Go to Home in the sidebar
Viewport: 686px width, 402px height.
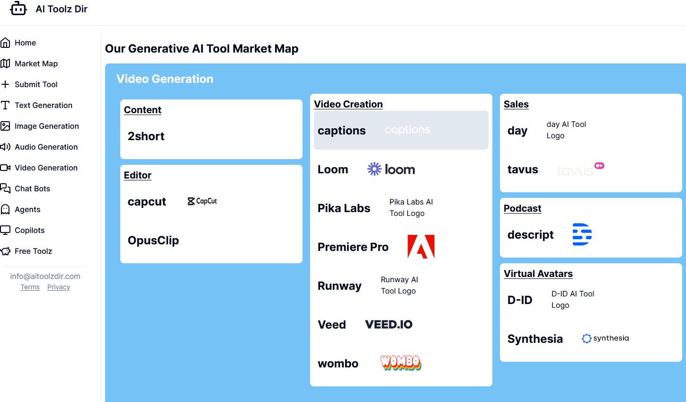(25, 43)
